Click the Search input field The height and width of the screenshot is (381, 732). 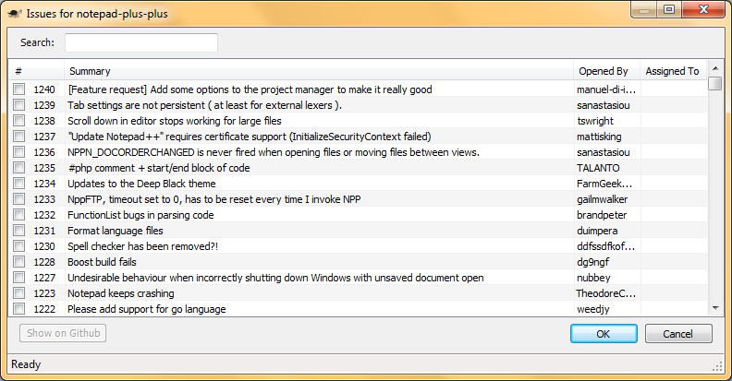coord(141,42)
